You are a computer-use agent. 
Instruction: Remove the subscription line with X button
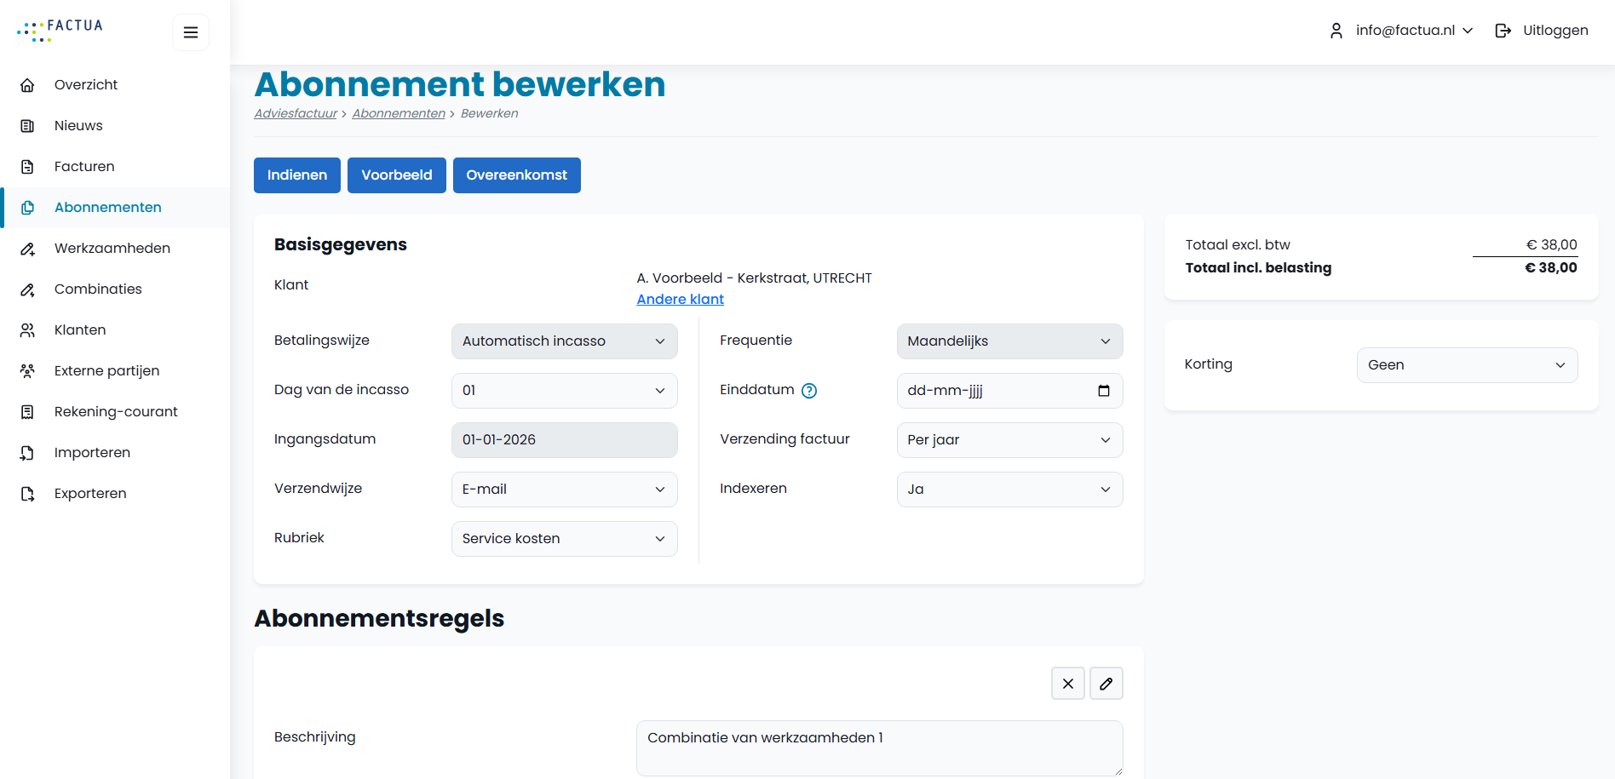1068,684
